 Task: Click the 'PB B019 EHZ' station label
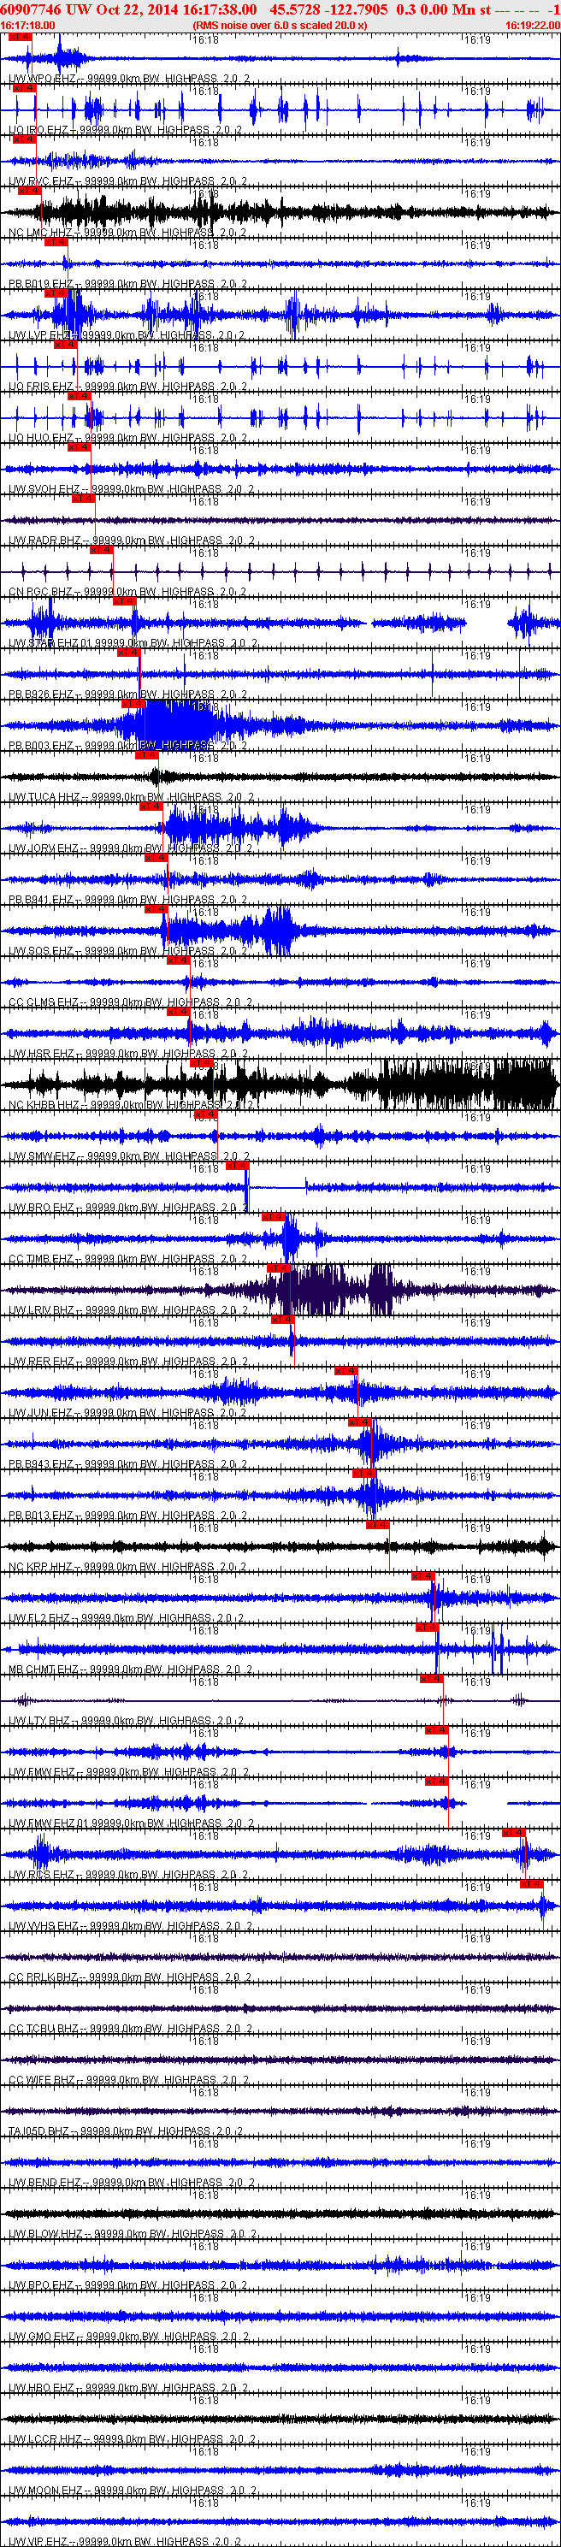pos(42,284)
